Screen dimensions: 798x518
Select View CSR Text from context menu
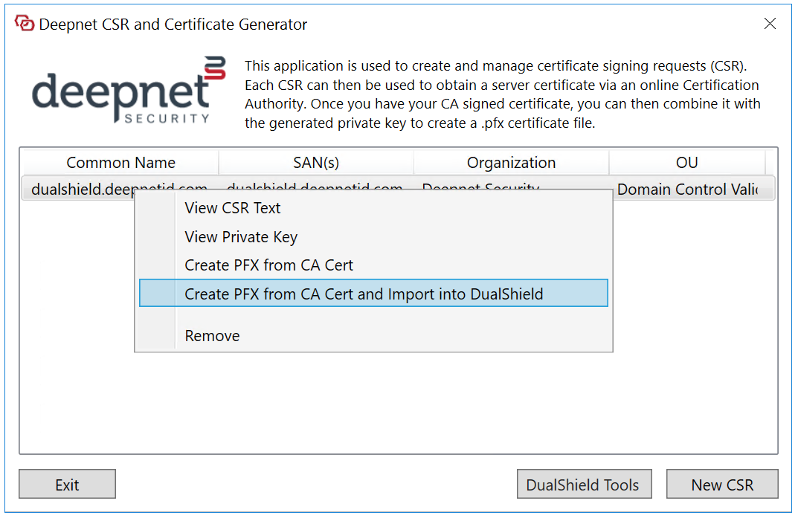(232, 208)
